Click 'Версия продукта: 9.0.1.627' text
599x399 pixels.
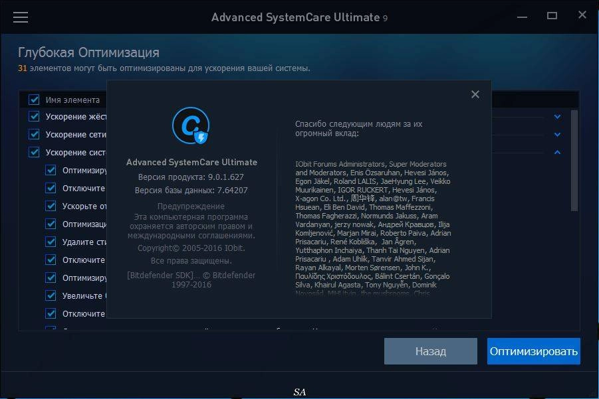coord(191,177)
